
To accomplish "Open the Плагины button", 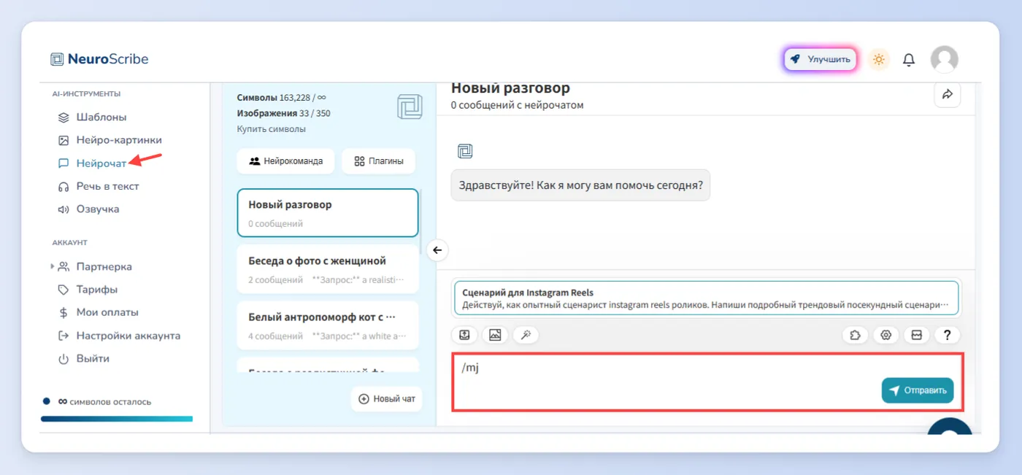I will (x=378, y=161).
